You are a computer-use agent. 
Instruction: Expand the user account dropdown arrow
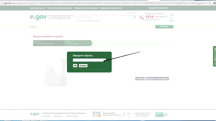[170, 8]
